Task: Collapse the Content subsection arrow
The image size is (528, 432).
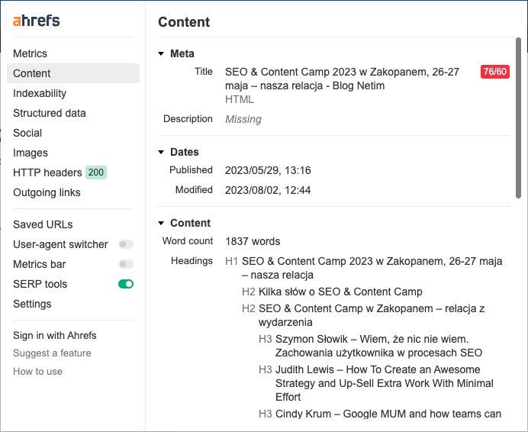Action: pos(161,223)
